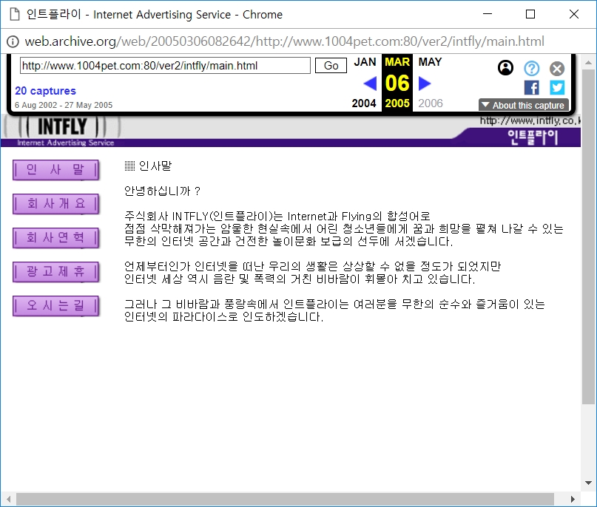Viewport: 597px width, 507px height.
Task: Click the Wayback URL input field
Action: click(165, 66)
